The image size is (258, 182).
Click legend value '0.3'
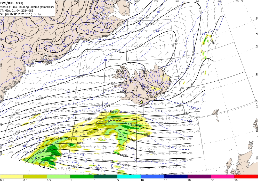(x=25, y=180)
